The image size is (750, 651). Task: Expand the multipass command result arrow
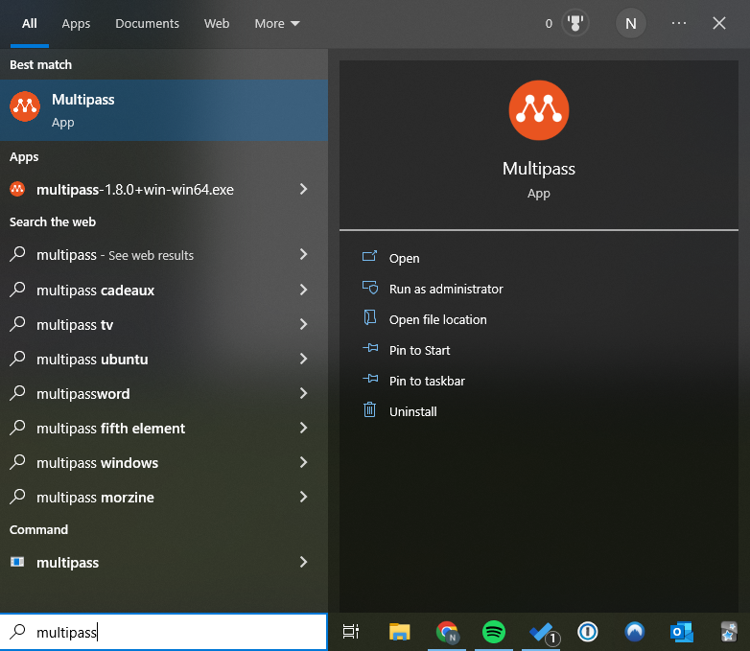303,563
